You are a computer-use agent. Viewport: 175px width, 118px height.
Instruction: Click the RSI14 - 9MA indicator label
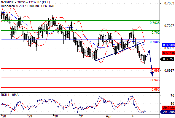10,95
